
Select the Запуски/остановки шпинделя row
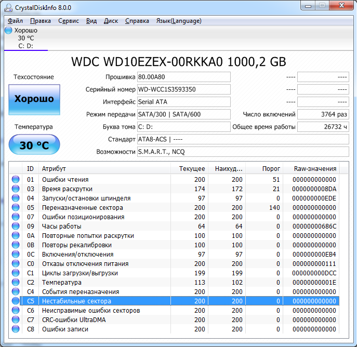pos(174,198)
